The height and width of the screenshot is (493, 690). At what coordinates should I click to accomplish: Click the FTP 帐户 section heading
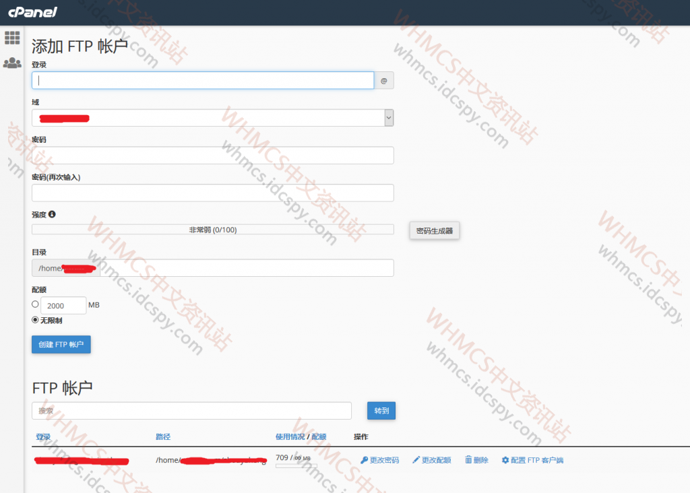pos(62,388)
